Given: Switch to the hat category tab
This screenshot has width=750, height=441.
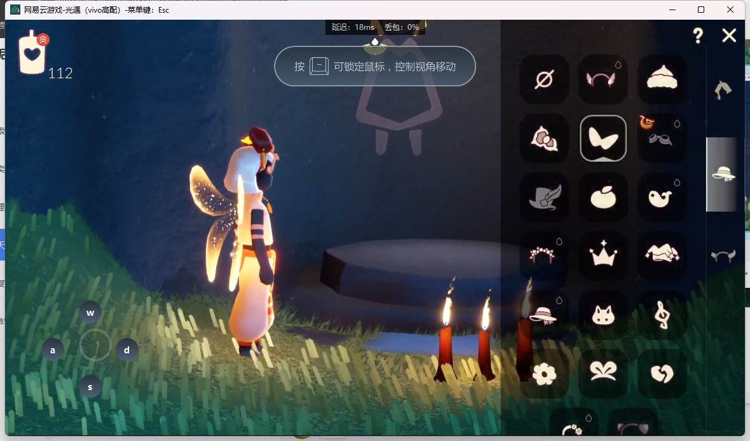Looking at the screenshot, I should [x=723, y=174].
